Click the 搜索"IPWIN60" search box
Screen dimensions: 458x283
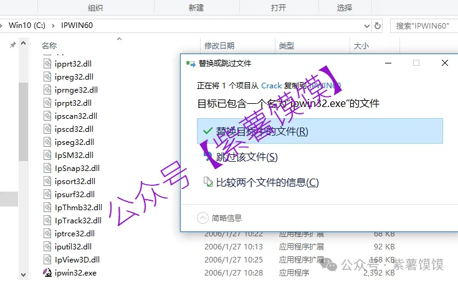click(425, 26)
